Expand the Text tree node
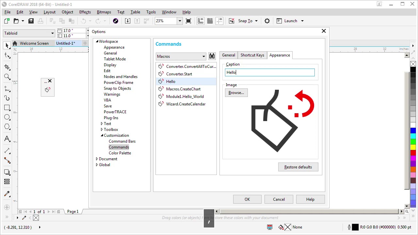This screenshot has height=235, width=418. coord(102,124)
